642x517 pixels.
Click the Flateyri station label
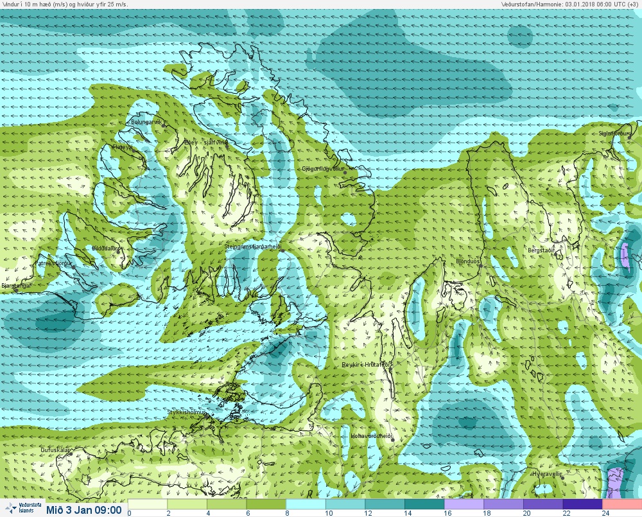(x=122, y=146)
